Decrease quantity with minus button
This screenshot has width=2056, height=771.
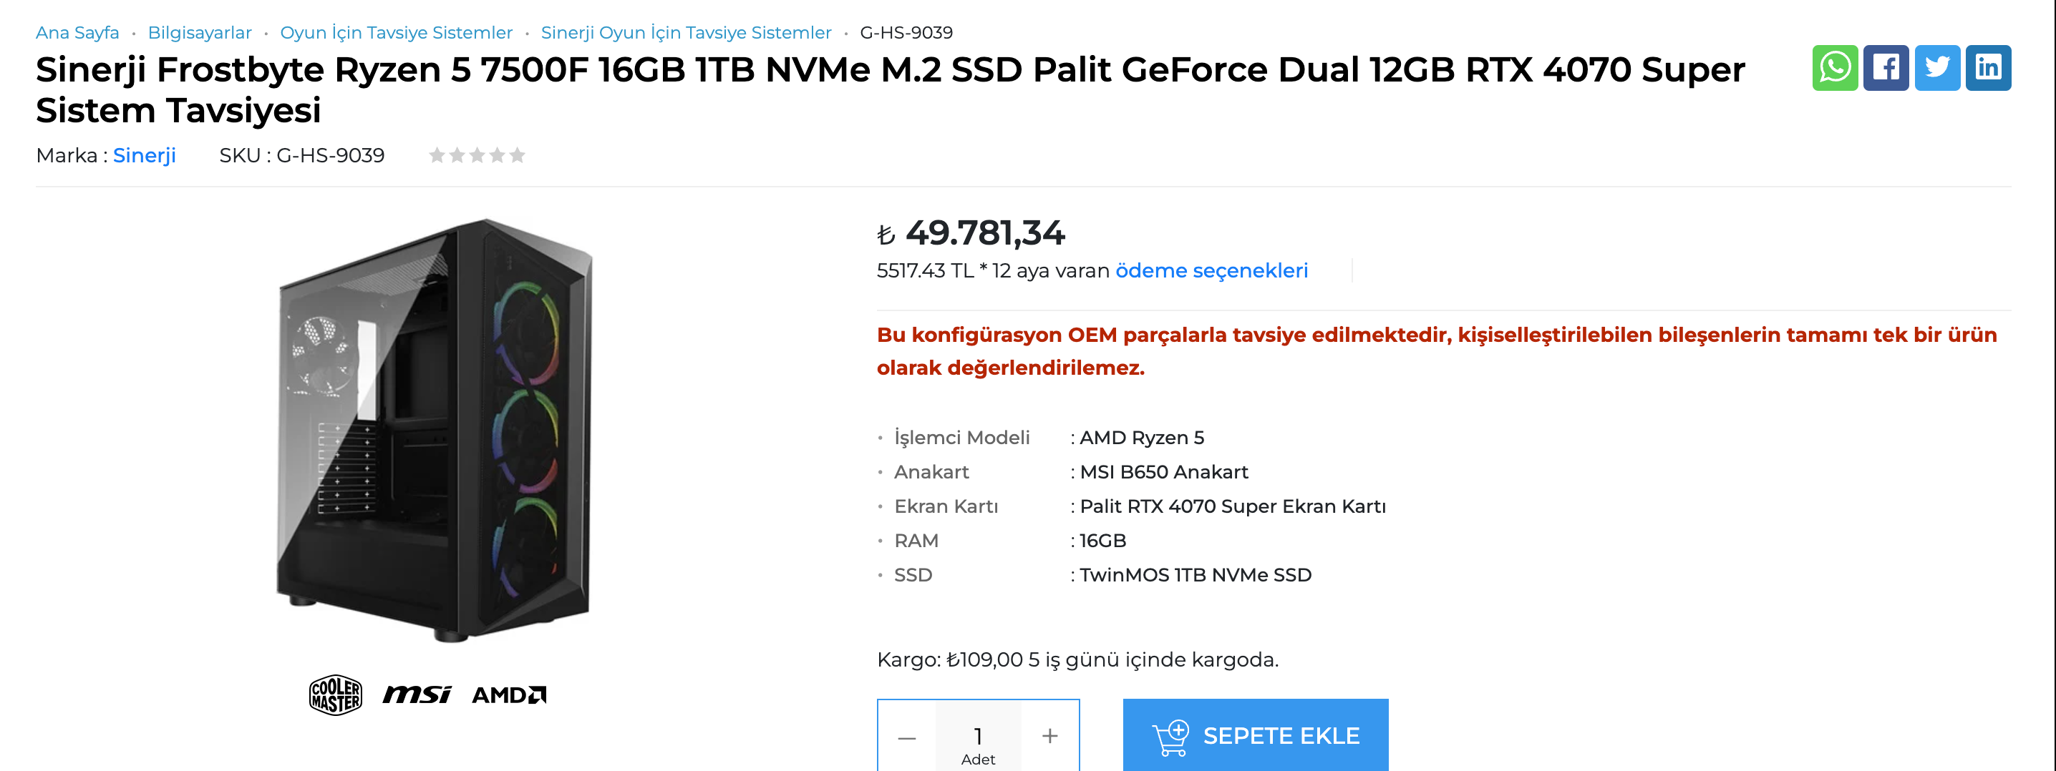[907, 737]
